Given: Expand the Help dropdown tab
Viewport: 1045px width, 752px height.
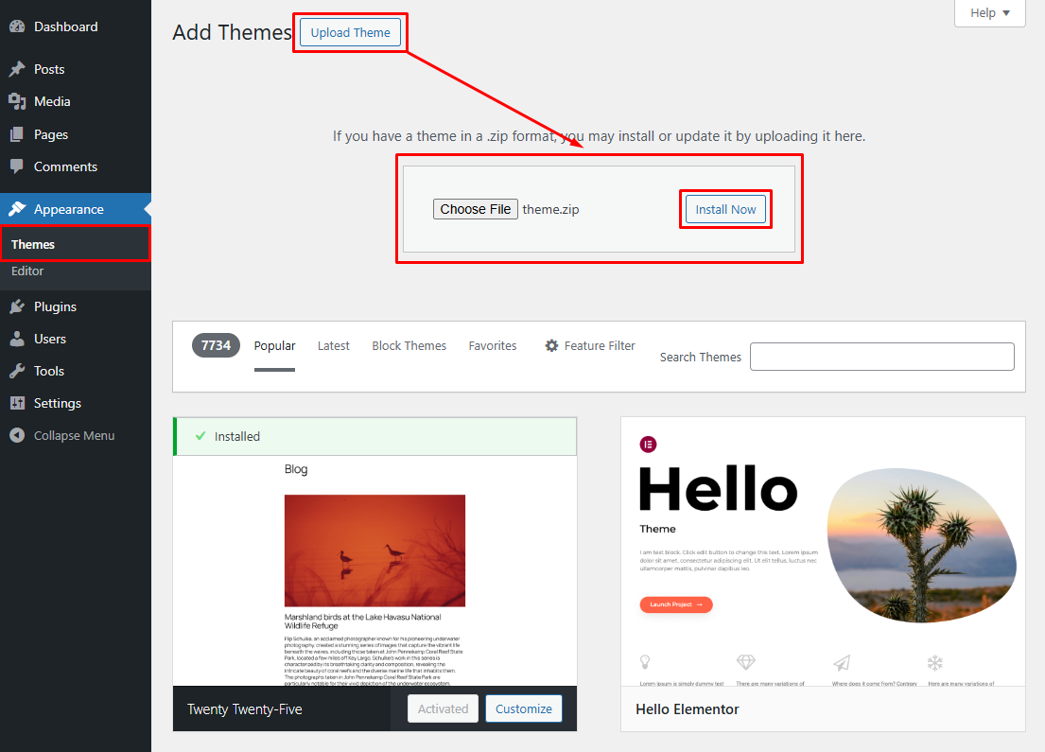Looking at the screenshot, I should click(x=989, y=13).
